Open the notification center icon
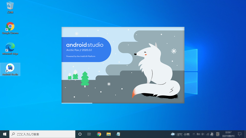This screenshot has width=246, height=138. click(240, 134)
